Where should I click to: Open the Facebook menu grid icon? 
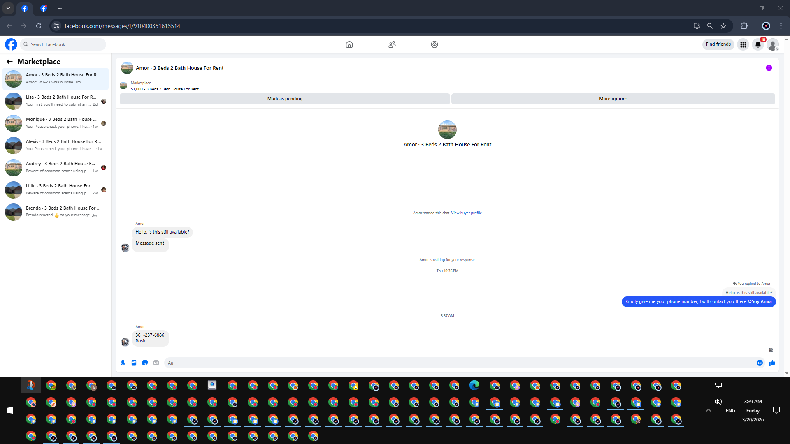point(743,44)
